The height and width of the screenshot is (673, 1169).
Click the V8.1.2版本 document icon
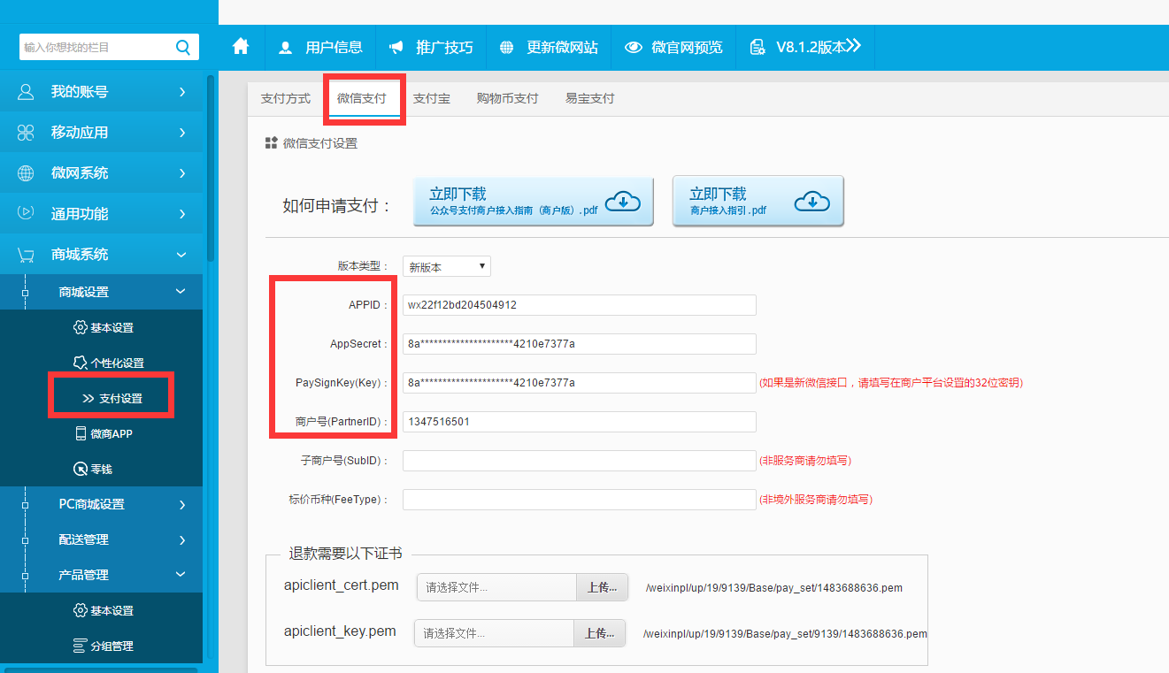758,48
